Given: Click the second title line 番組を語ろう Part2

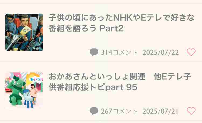Looking at the screenshot, I should 86,28.
